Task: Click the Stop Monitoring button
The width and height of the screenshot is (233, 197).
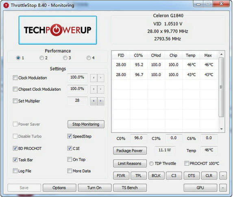Action: (x=86, y=124)
